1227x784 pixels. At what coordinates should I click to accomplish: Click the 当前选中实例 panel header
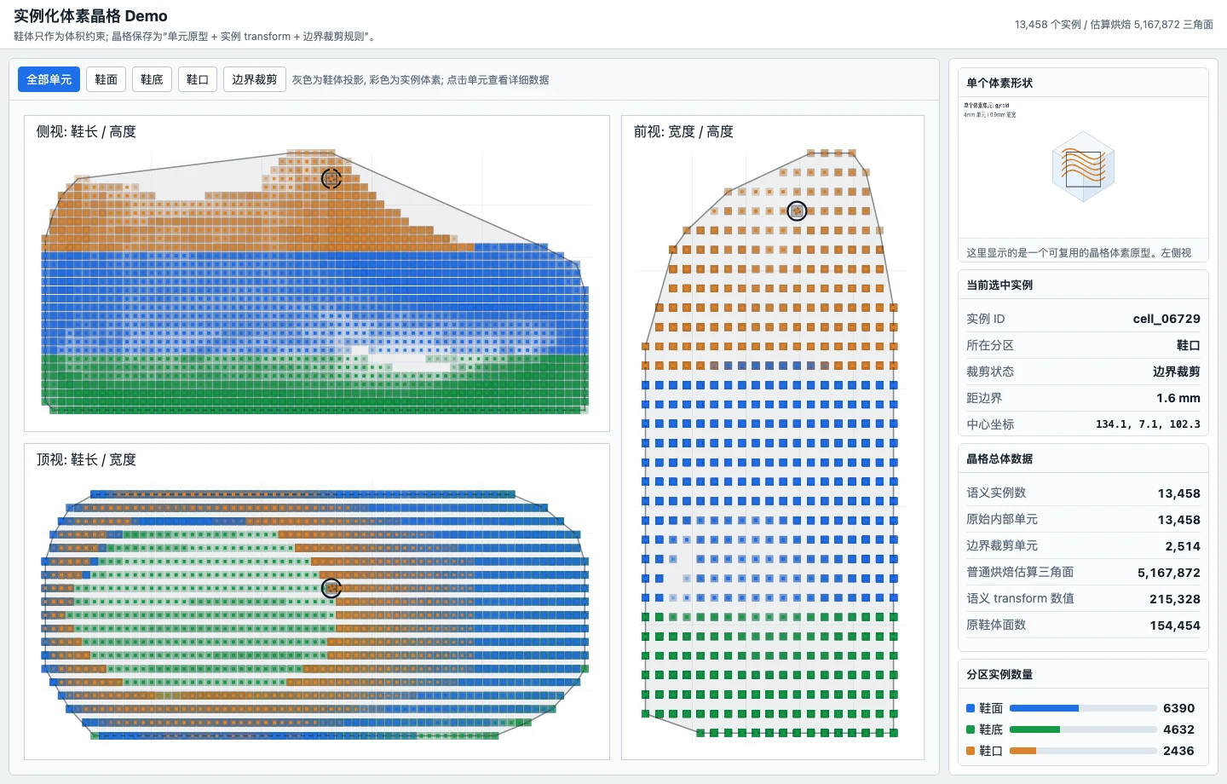click(x=999, y=285)
